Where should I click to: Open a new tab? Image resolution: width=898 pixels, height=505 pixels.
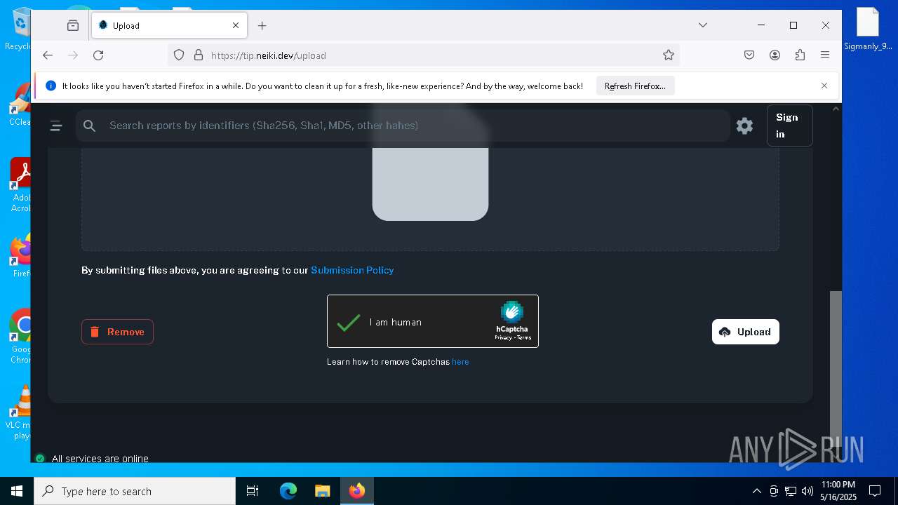pyautogui.click(x=262, y=25)
